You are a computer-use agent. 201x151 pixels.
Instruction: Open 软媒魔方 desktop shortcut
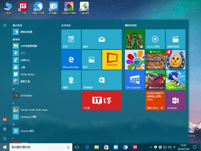click(54, 8)
